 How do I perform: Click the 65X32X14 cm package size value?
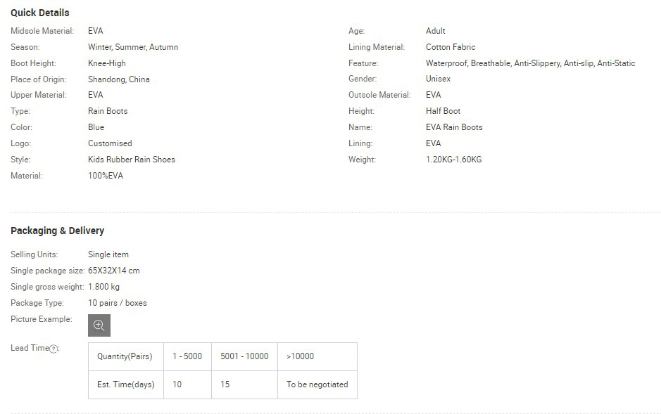[114, 271]
